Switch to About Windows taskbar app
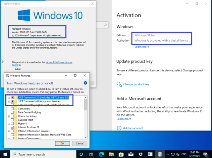 coord(150,154)
